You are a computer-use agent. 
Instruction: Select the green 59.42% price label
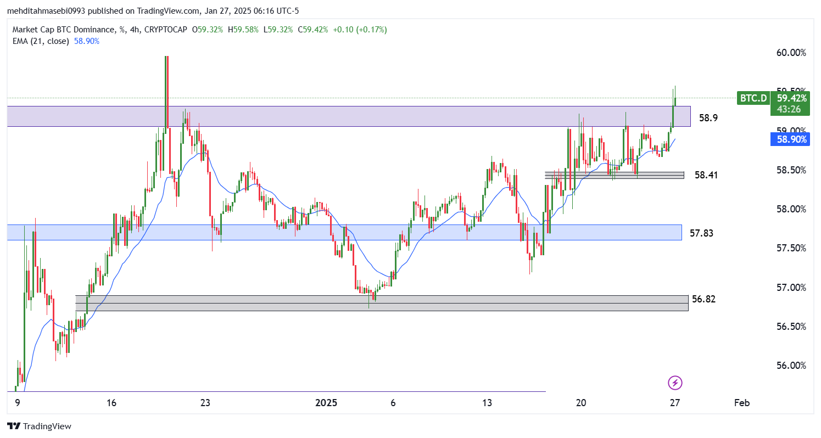(x=791, y=98)
